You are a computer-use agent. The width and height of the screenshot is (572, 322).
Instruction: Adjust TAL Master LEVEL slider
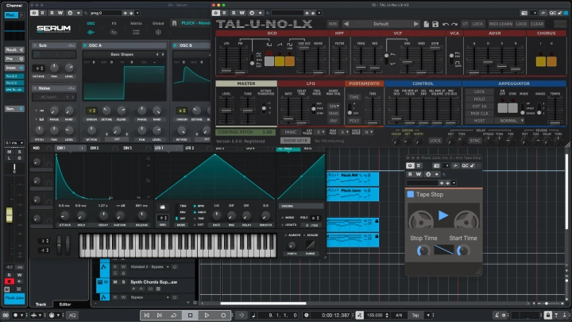click(x=226, y=111)
